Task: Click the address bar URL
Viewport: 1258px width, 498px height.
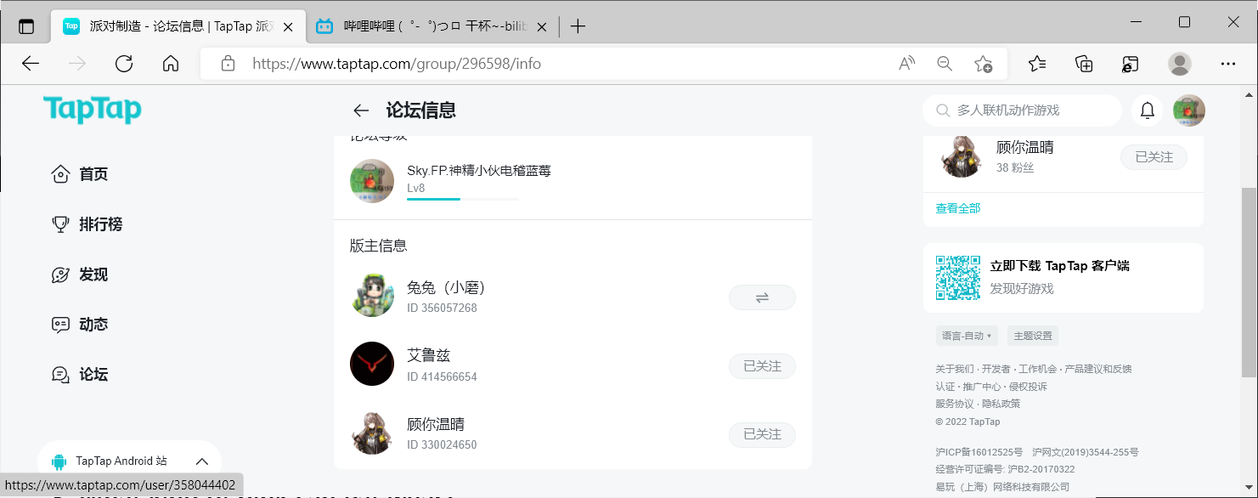Action: [x=397, y=64]
